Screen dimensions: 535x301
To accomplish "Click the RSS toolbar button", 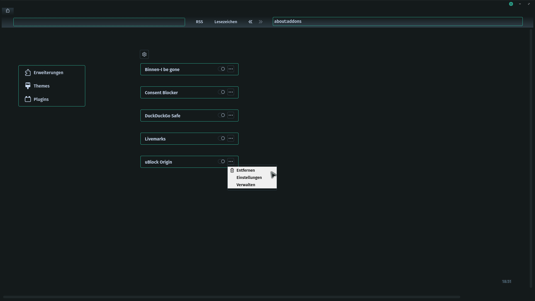I will [199, 22].
